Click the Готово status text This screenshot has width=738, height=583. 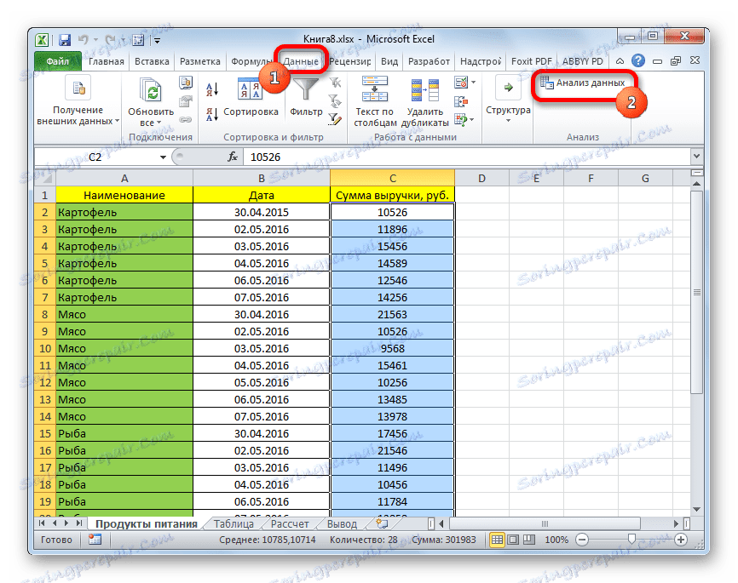[x=55, y=539]
